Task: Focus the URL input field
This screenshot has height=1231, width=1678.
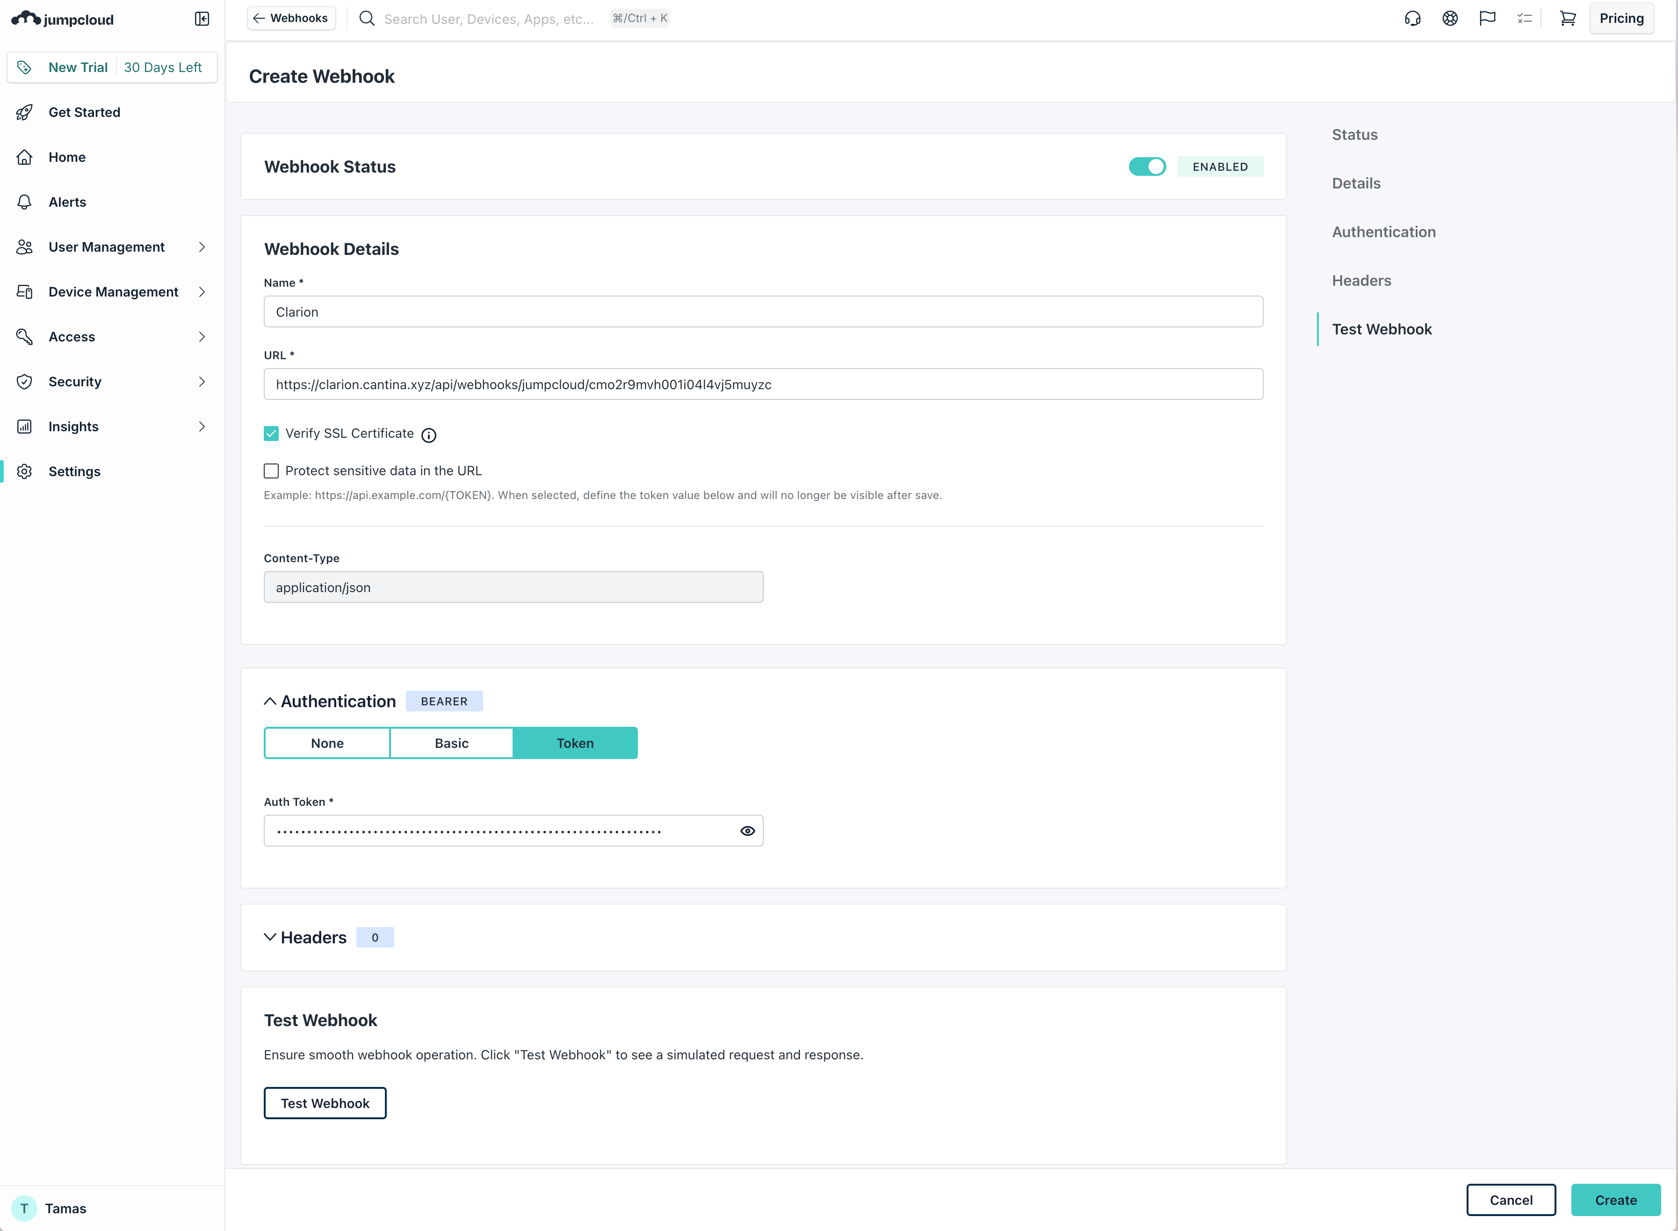Action: pyautogui.click(x=763, y=384)
